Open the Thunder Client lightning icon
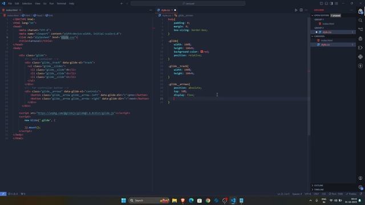365x205 pixels. pyautogui.click(x=360, y=66)
